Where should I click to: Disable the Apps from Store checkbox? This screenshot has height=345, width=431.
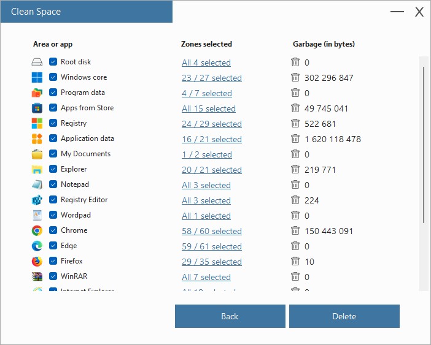point(53,108)
